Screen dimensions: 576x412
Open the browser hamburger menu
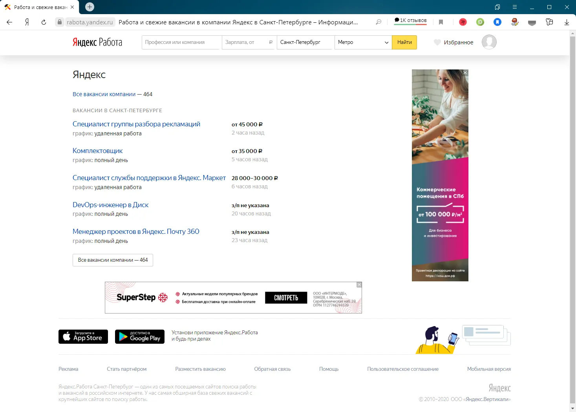(515, 7)
